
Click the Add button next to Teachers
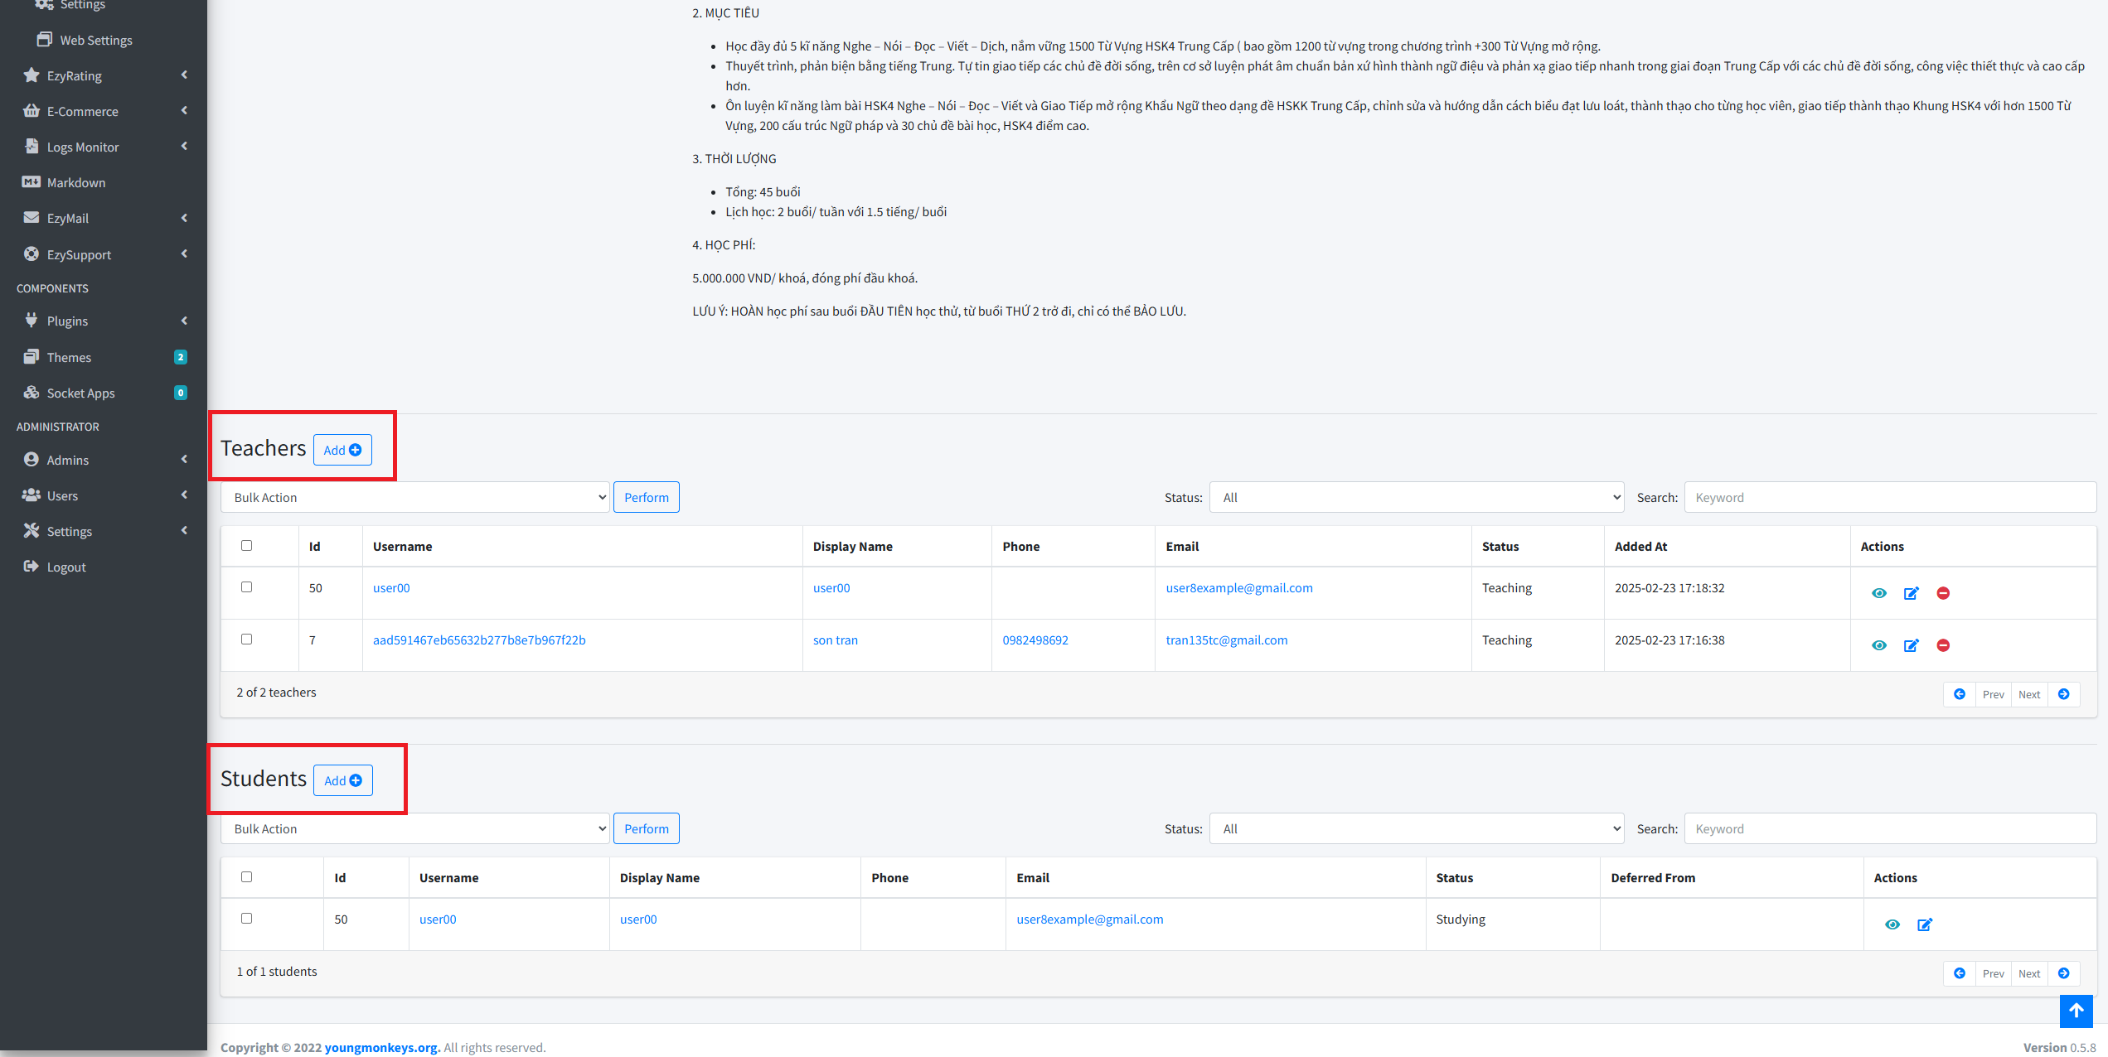click(x=342, y=450)
